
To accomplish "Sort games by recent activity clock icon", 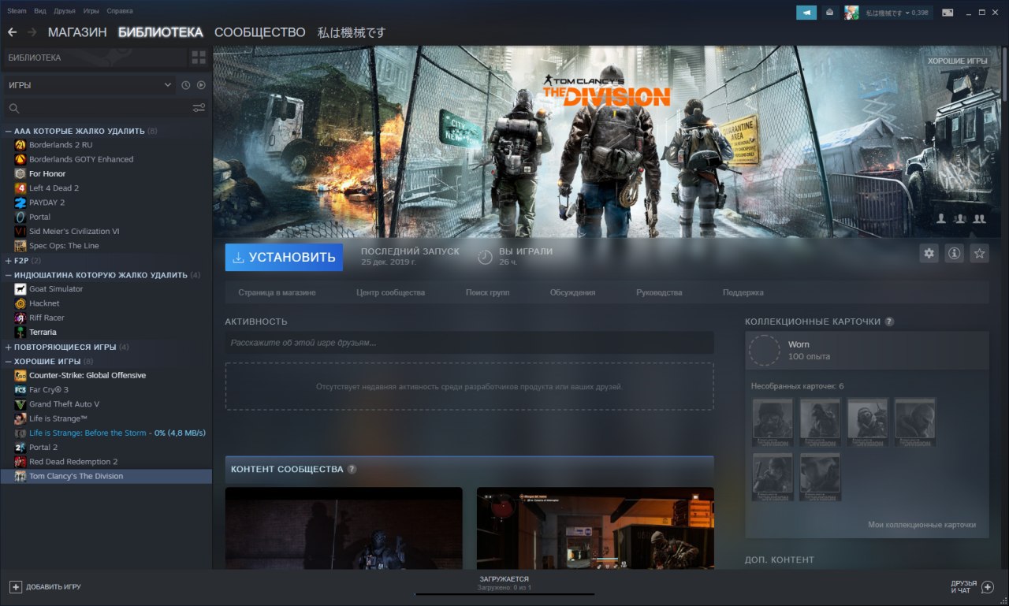I will [186, 85].
